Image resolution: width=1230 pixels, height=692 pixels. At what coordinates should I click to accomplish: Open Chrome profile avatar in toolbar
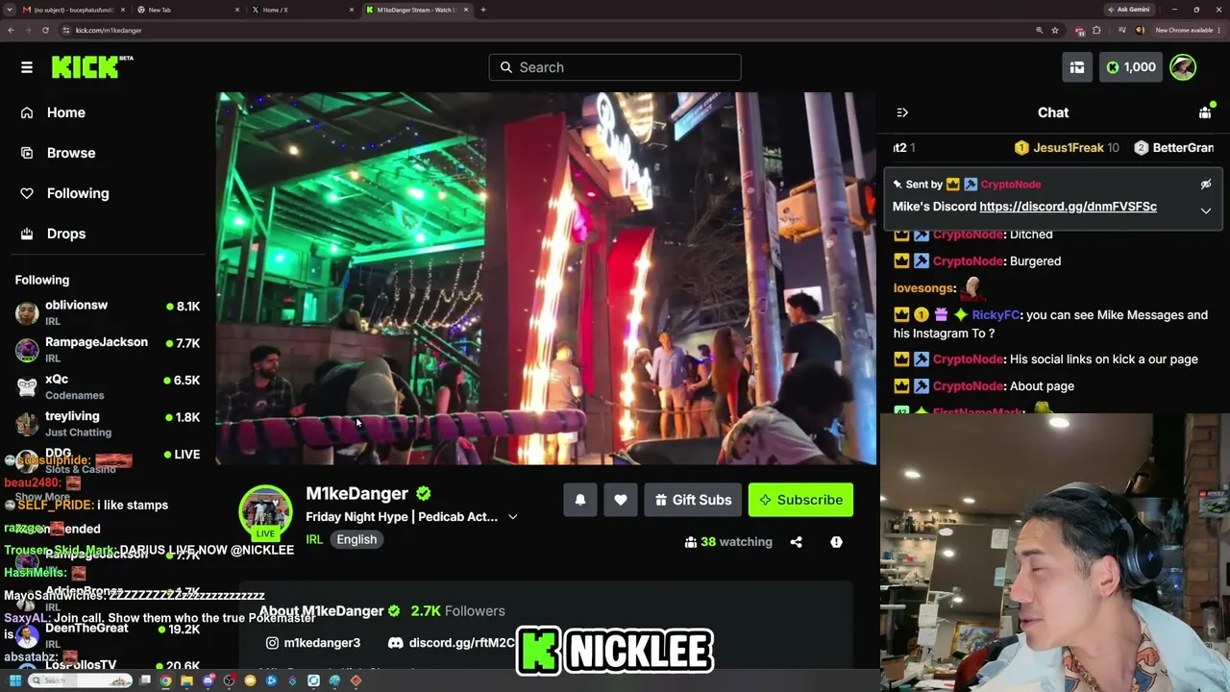(1140, 30)
